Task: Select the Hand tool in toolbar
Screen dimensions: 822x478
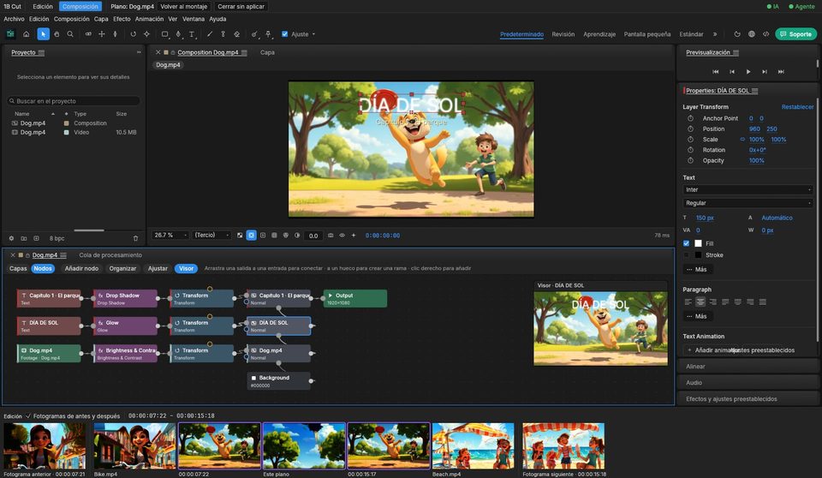Action: [57, 34]
